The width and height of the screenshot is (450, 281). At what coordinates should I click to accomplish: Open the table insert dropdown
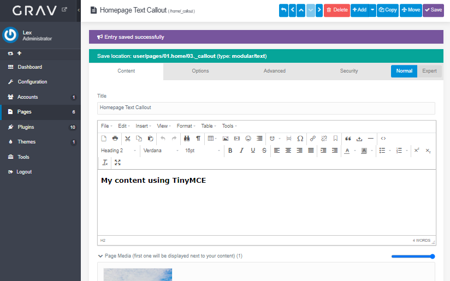pos(212,139)
